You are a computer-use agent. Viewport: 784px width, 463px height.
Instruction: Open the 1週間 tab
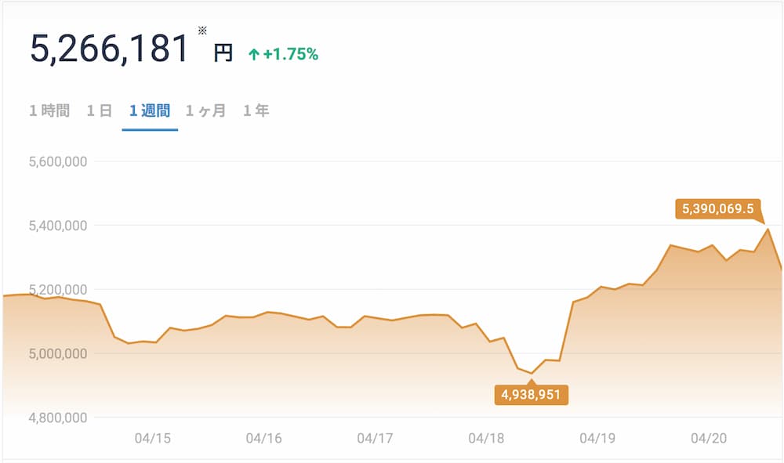[150, 110]
